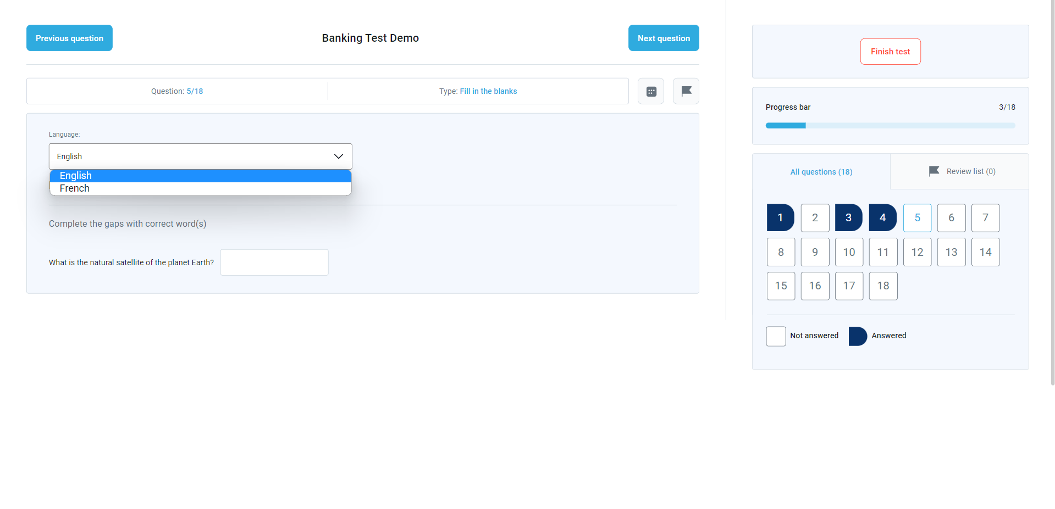1055x509 pixels.
Task: Switch to All questions (18) tab
Action: tap(821, 172)
